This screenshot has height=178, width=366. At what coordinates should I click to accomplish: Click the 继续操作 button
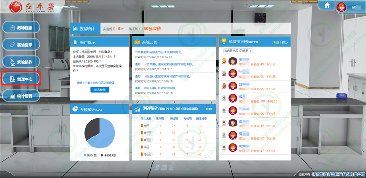pos(100,90)
